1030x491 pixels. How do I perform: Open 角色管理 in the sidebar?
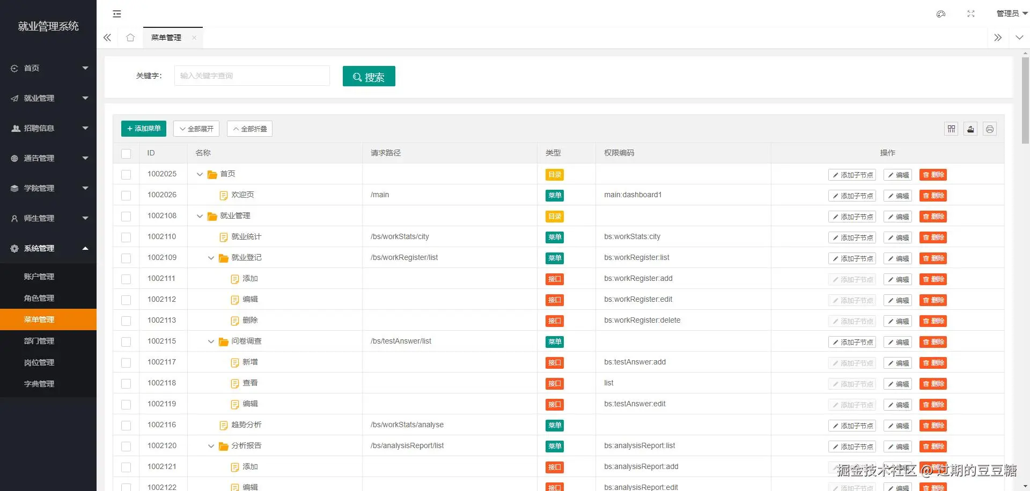click(48, 298)
